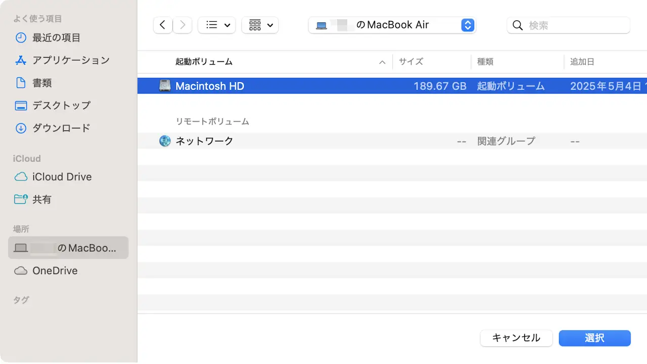Select the ネットワーク row

point(392,141)
